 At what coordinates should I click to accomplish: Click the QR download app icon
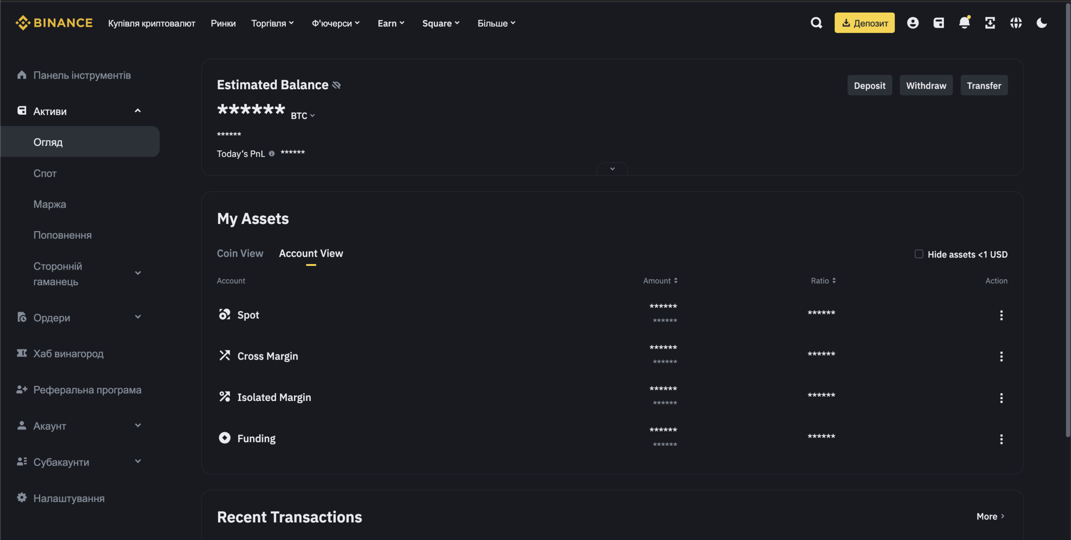(x=990, y=23)
